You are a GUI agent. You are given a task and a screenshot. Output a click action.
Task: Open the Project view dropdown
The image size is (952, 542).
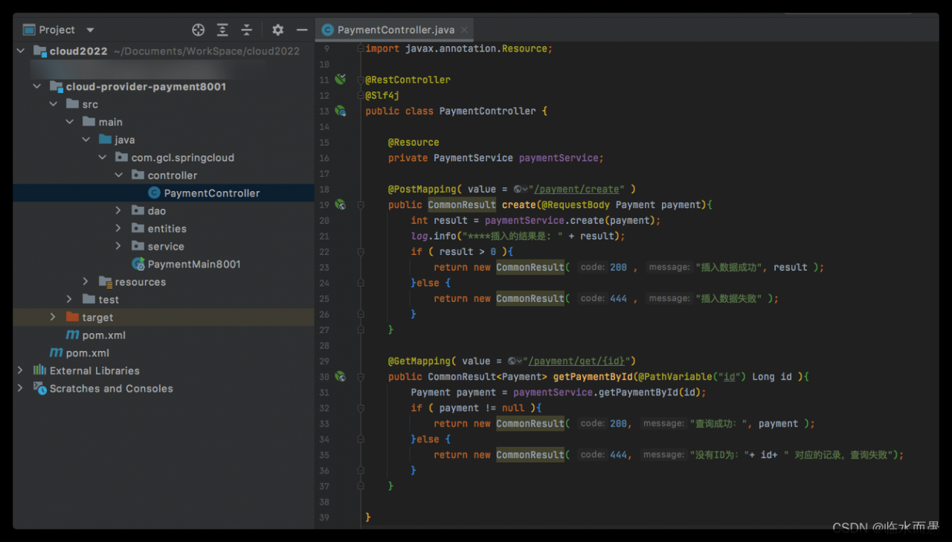pyautogui.click(x=90, y=30)
